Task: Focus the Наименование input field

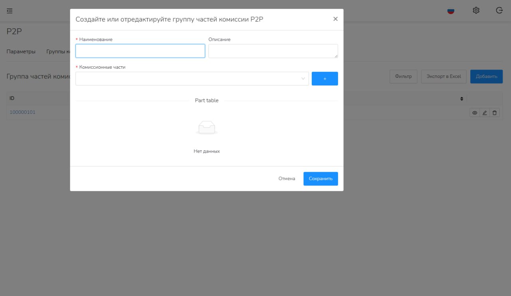Action: (140, 51)
